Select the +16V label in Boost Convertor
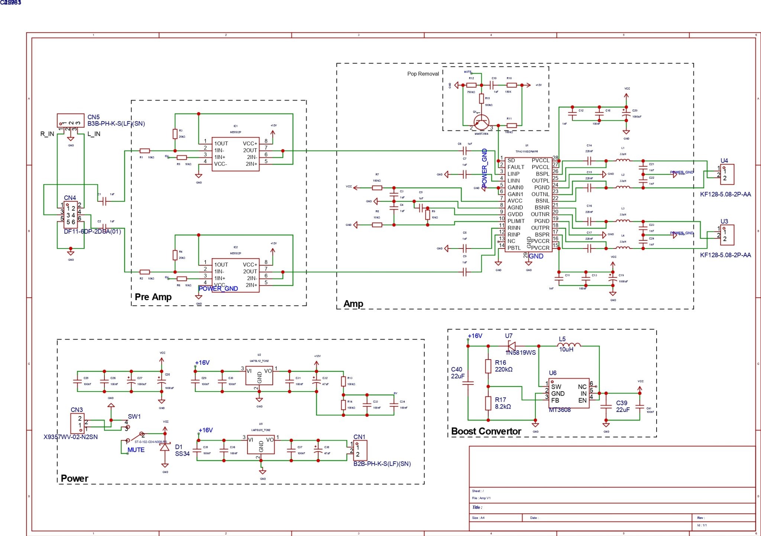Screen dimensions: 761x536 tap(475, 336)
